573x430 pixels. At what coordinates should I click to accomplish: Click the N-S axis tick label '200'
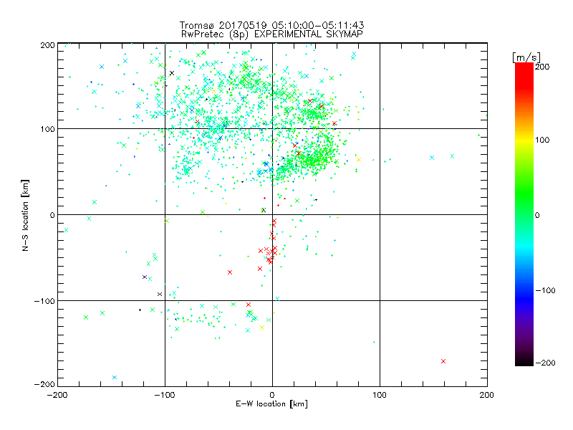coord(47,45)
